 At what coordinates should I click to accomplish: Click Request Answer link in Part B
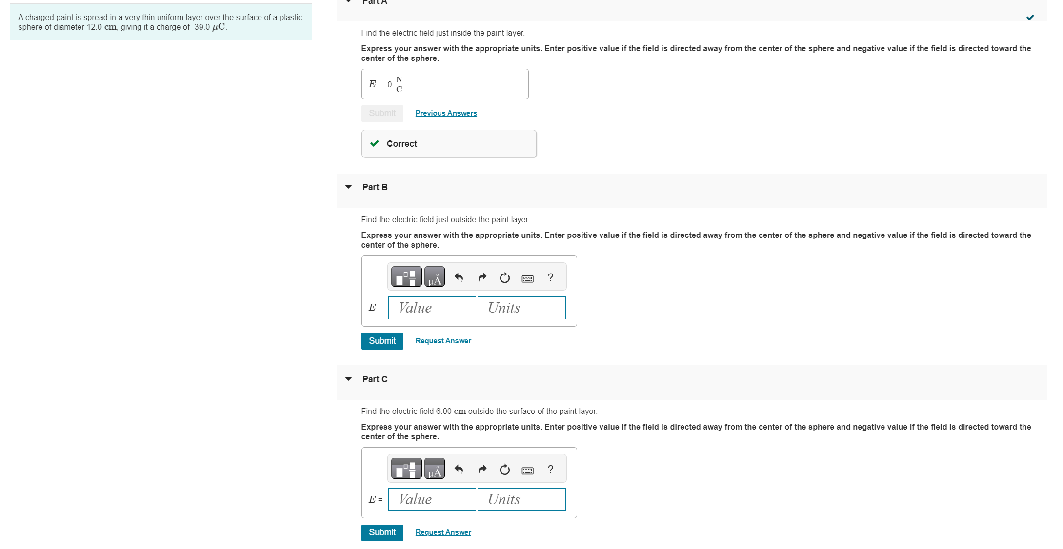[442, 341]
